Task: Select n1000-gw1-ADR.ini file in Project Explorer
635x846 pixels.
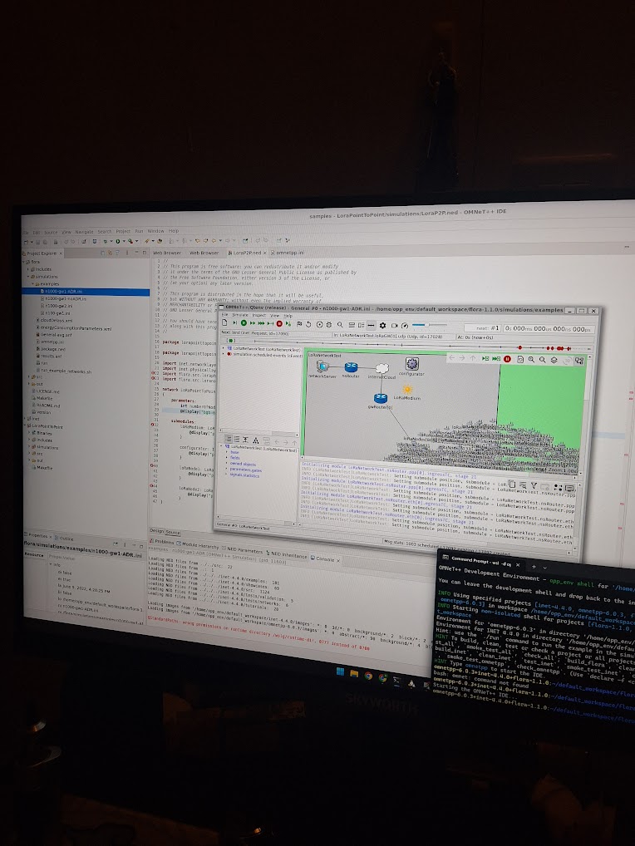Action: click(x=63, y=292)
